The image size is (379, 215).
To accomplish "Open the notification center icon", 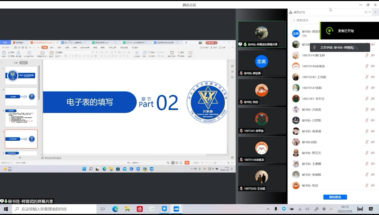I will 371,209.
